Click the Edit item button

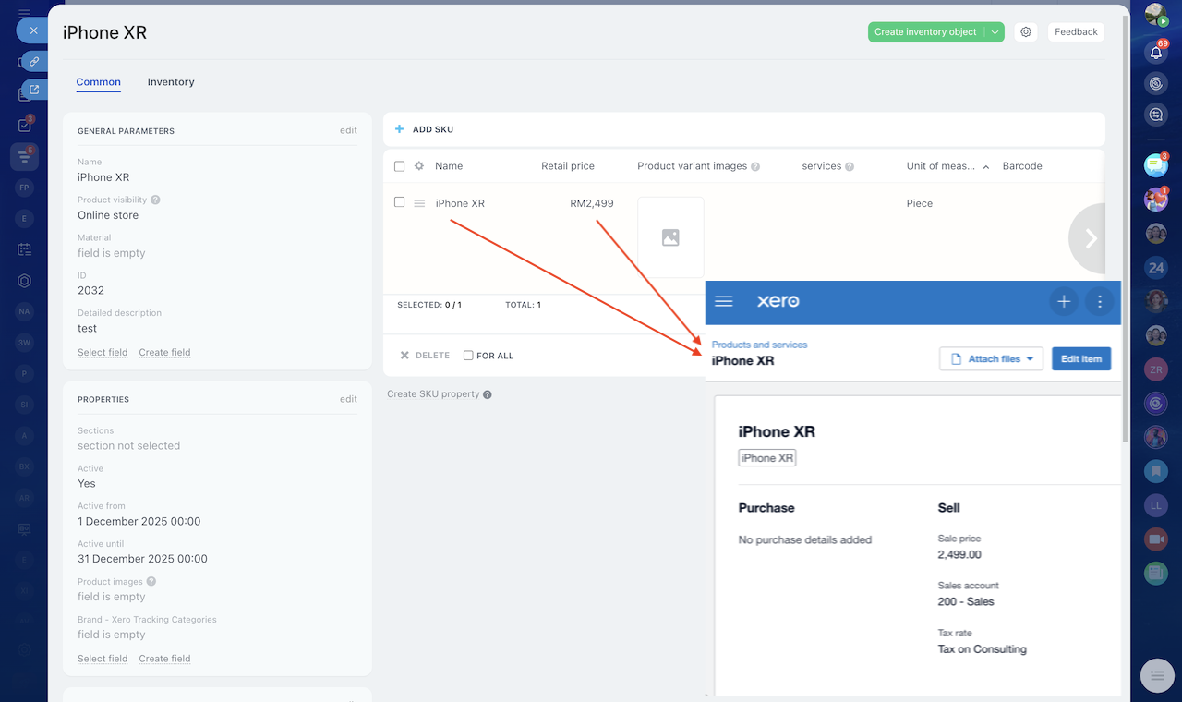[1080, 358]
